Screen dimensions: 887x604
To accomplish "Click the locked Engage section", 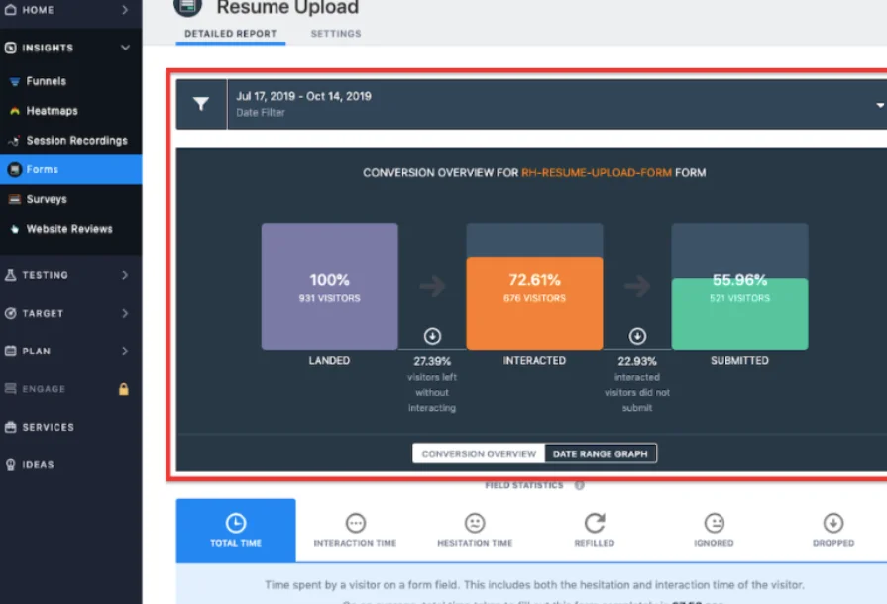I will tap(70, 389).
